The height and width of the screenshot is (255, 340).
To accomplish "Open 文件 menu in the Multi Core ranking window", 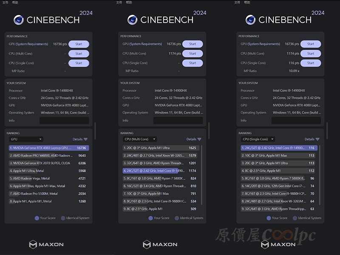I will click(x=119, y=3).
